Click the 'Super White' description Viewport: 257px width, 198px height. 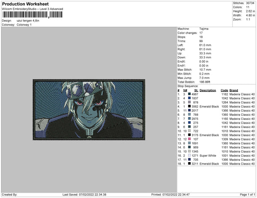(x=208, y=156)
